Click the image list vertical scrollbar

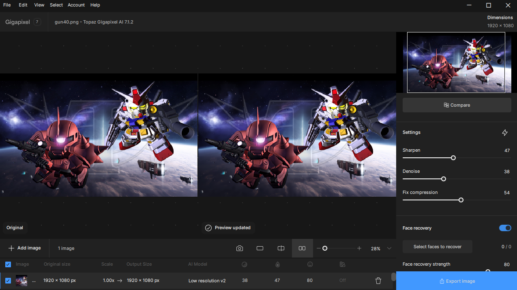[393, 277]
